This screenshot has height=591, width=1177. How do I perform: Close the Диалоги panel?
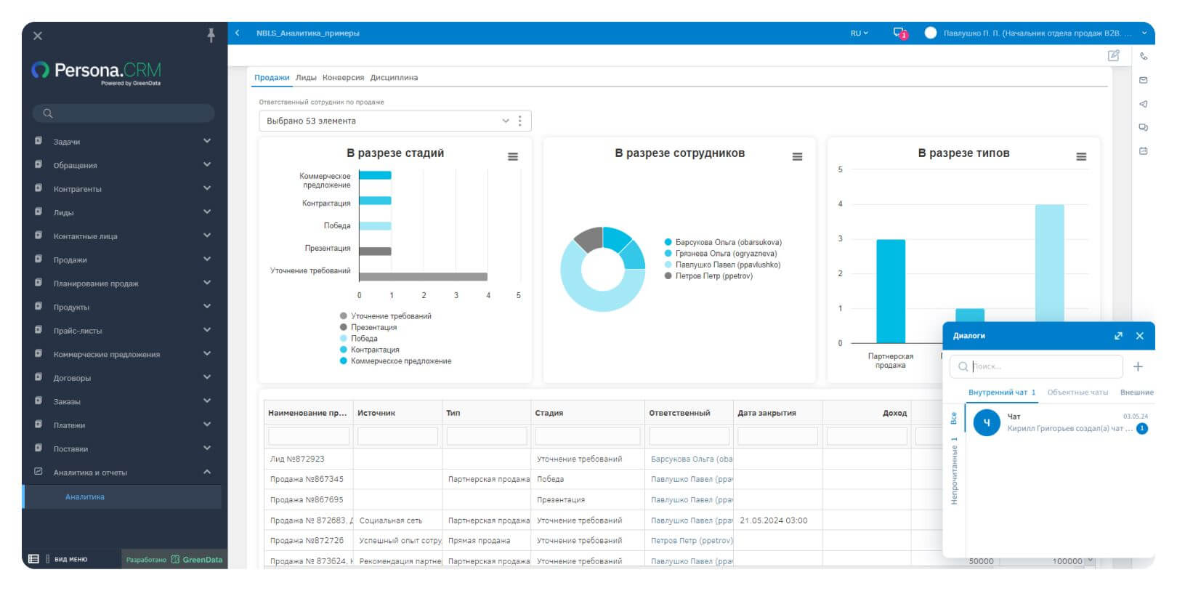click(x=1139, y=336)
